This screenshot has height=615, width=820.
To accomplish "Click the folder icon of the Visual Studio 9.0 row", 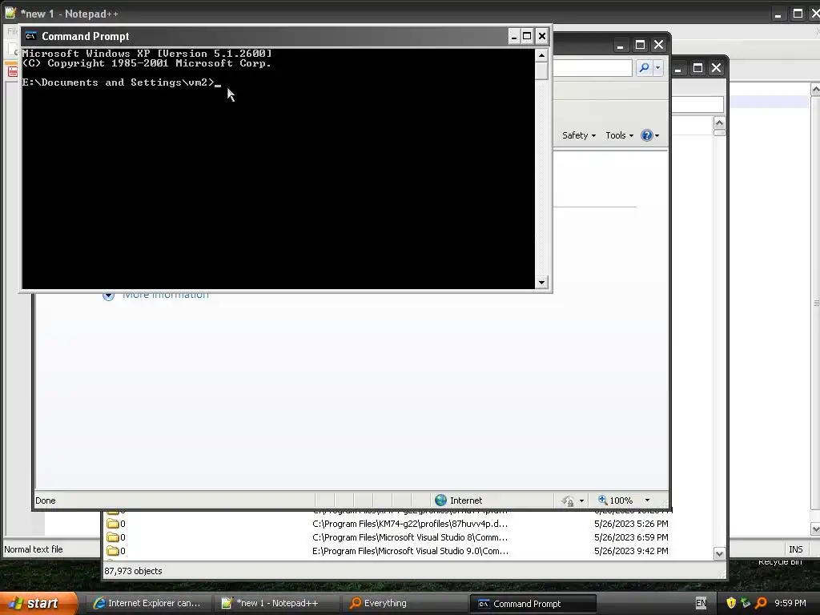I will coord(112,551).
